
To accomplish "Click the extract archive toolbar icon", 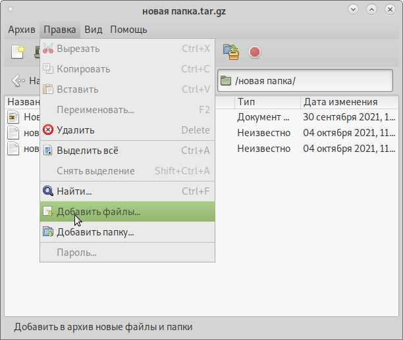I will (x=230, y=52).
